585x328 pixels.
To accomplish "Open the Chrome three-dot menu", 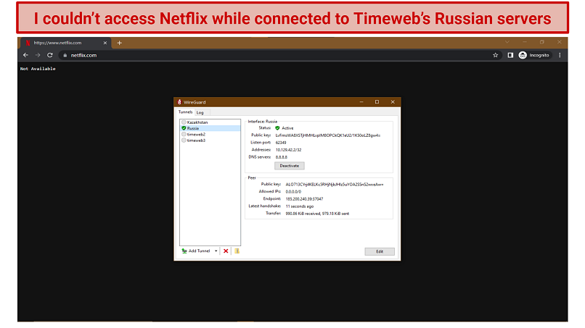I will 560,55.
